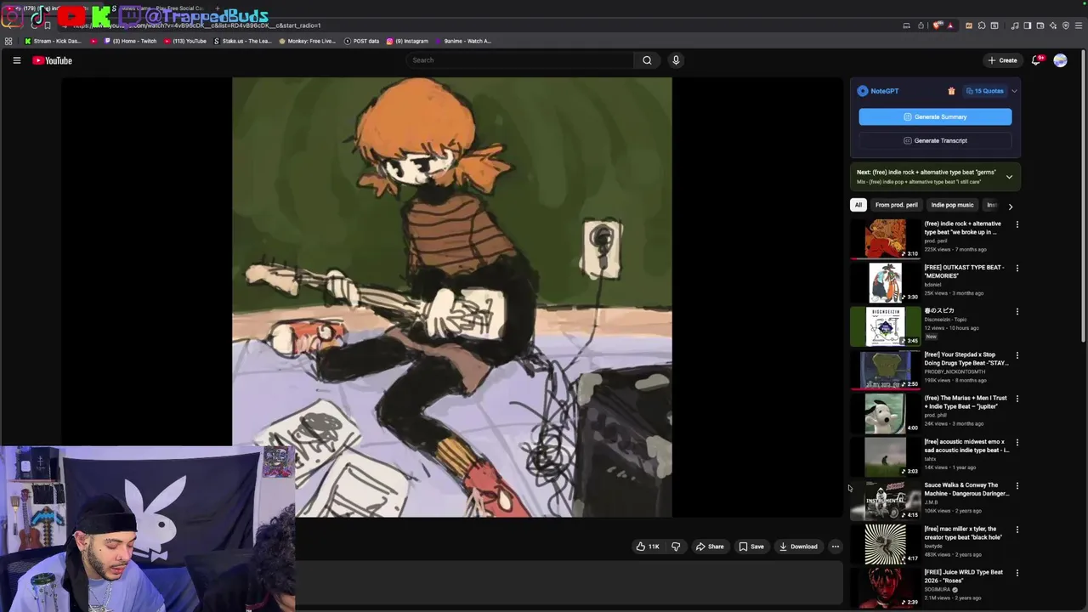
Task: Like the video with thumbs up
Action: pyautogui.click(x=648, y=547)
